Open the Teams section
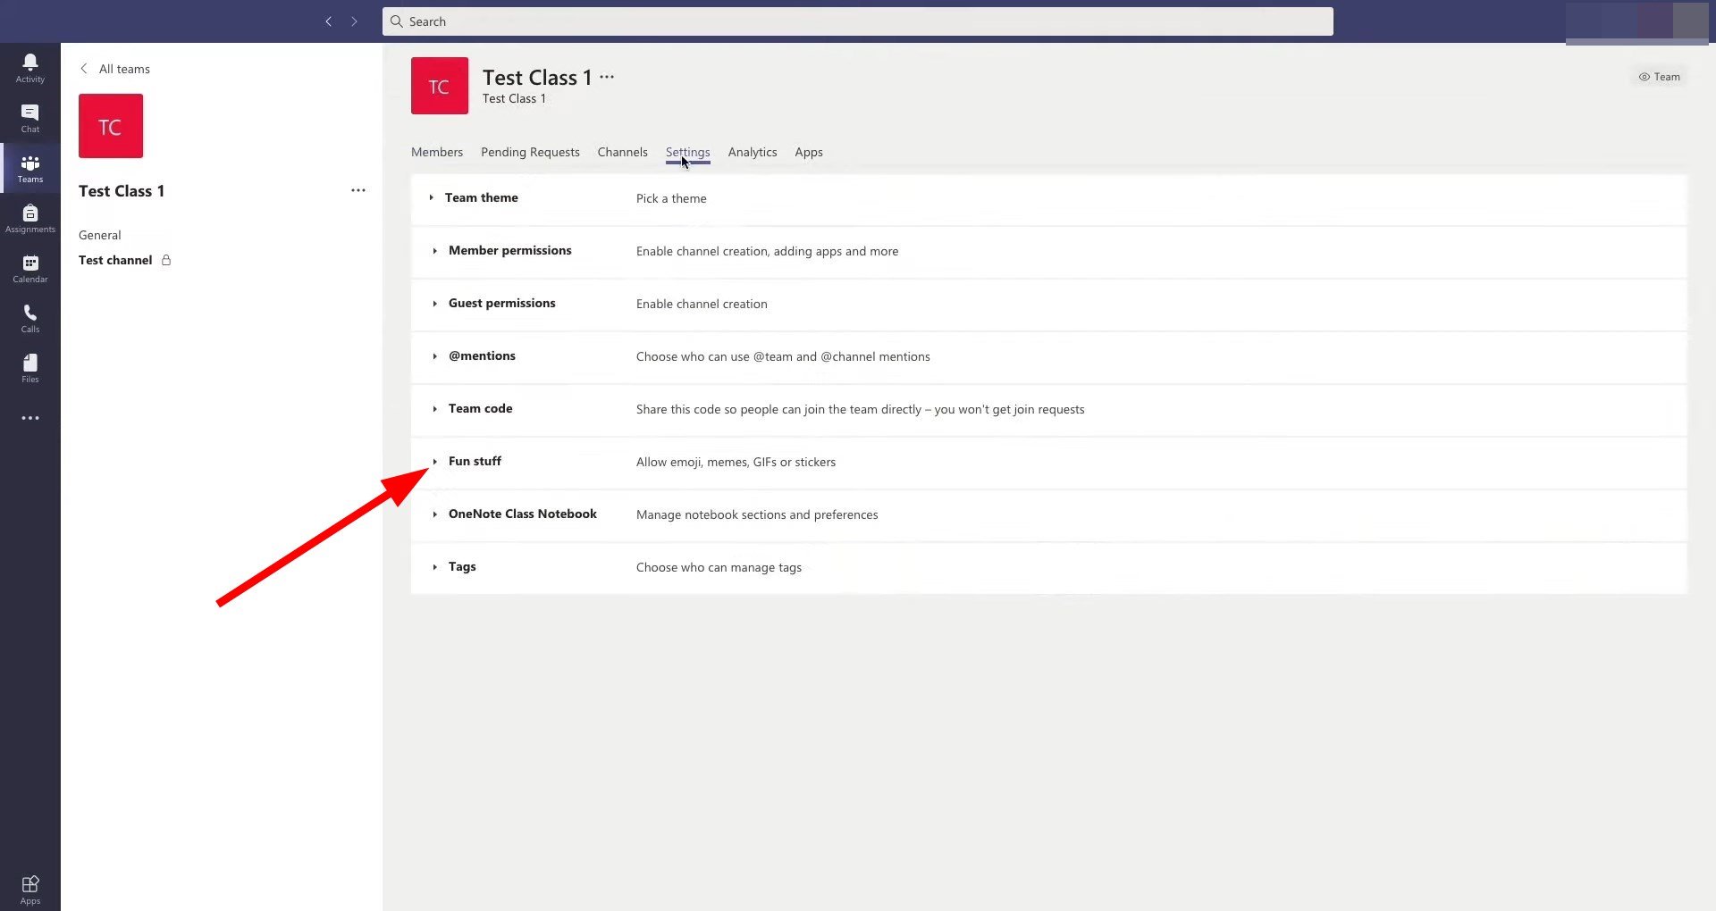The image size is (1716, 911). point(29,168)
